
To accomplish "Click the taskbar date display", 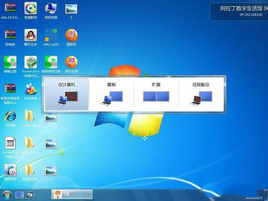I will click(x=254, y=198).
